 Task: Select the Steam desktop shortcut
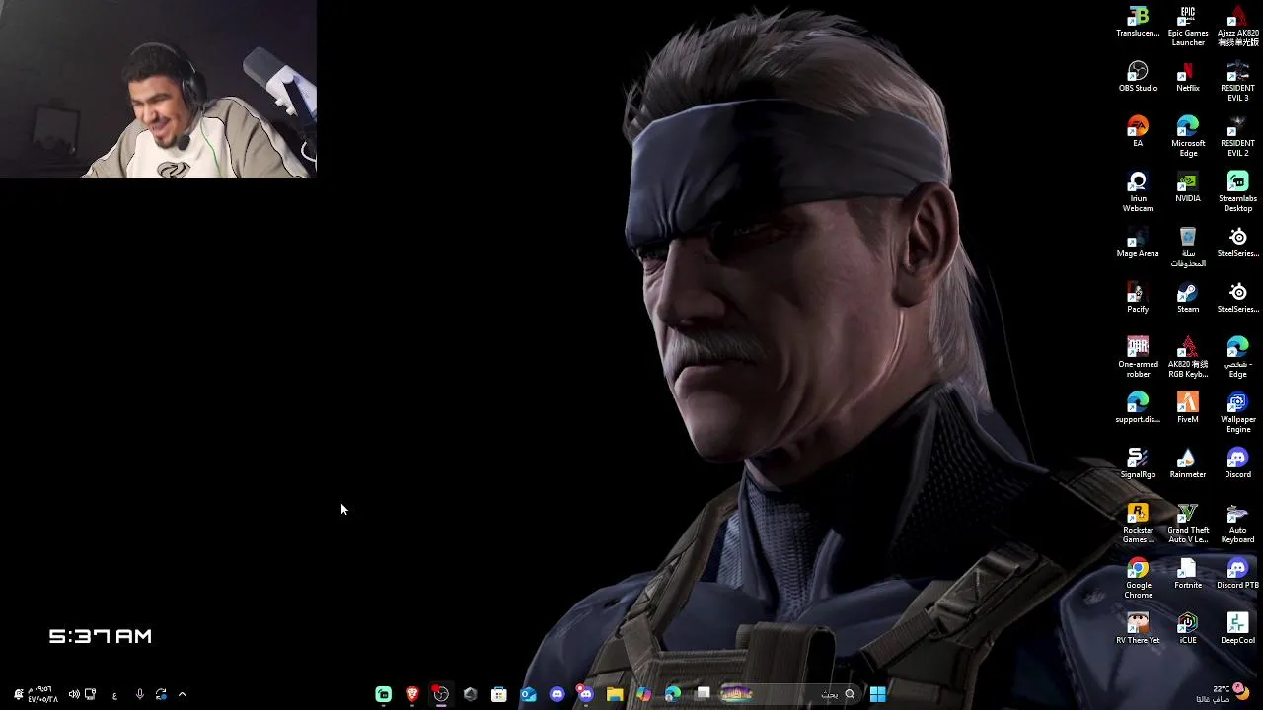tap(1188, 298)
